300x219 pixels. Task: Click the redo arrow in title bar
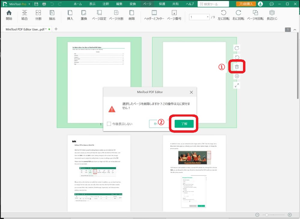tap(60, 4)
